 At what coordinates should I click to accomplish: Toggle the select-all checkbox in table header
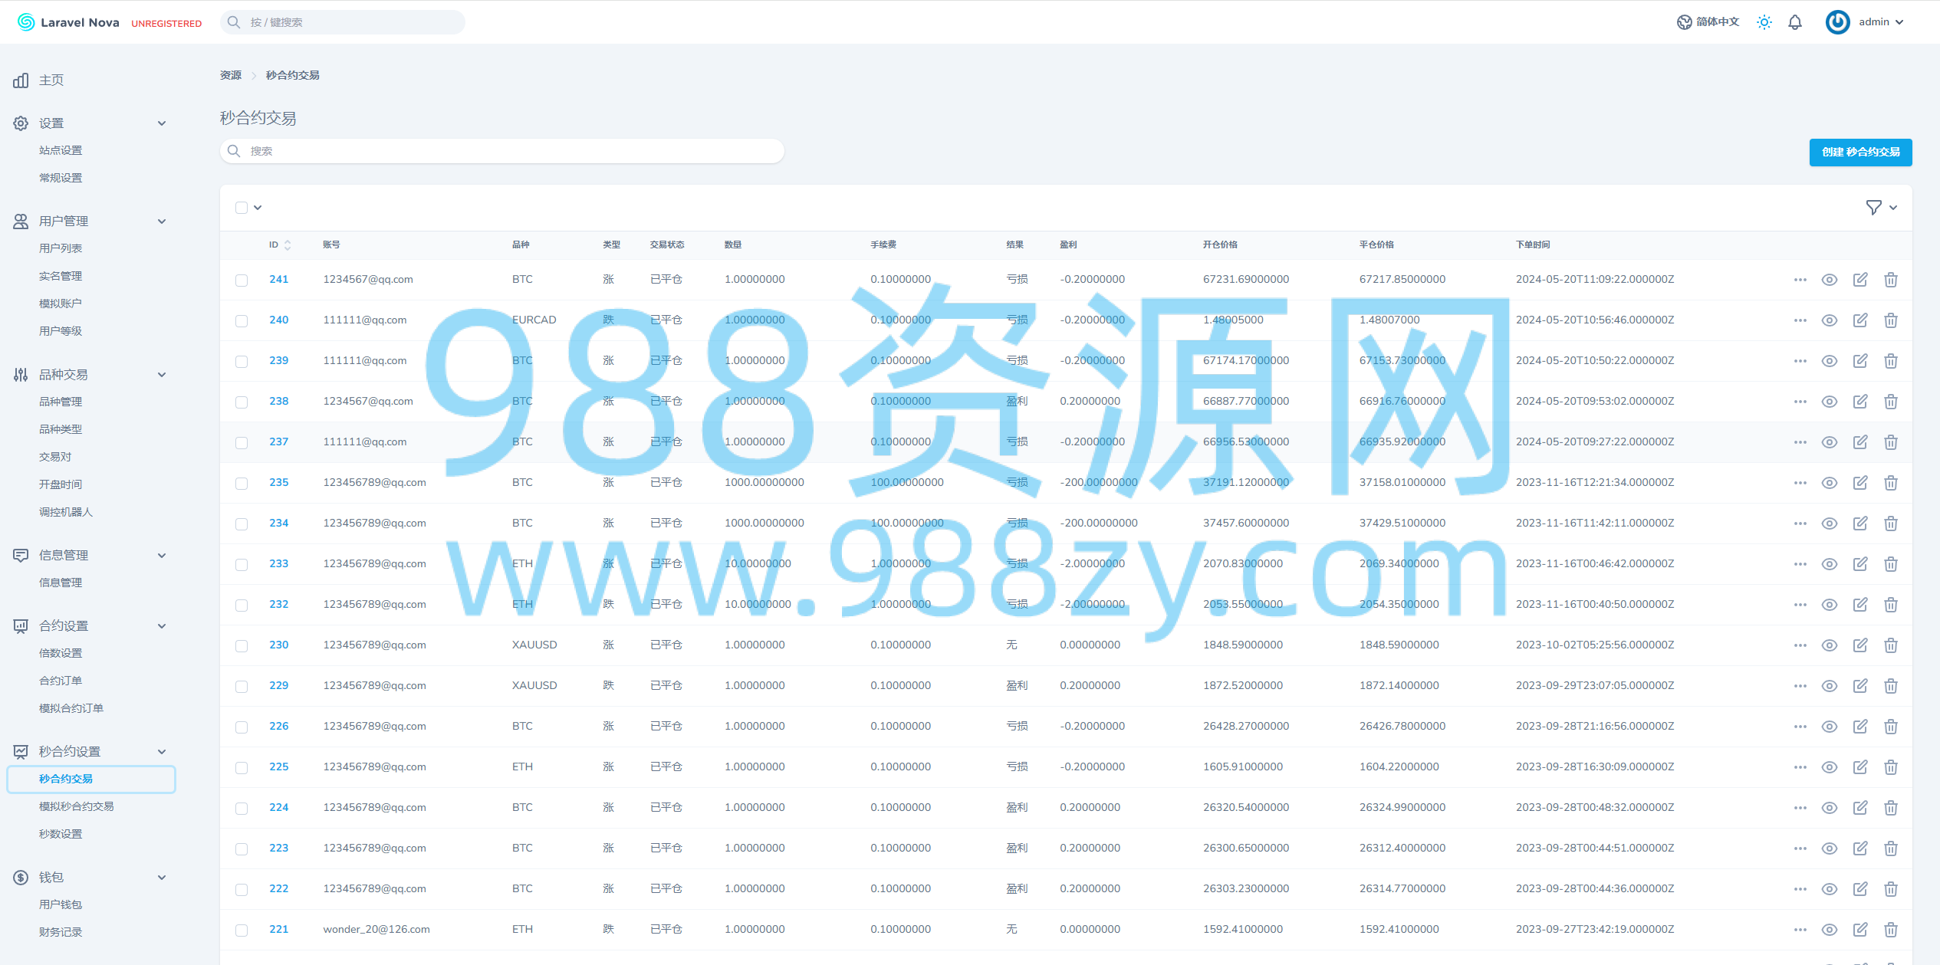click(242, 208)
